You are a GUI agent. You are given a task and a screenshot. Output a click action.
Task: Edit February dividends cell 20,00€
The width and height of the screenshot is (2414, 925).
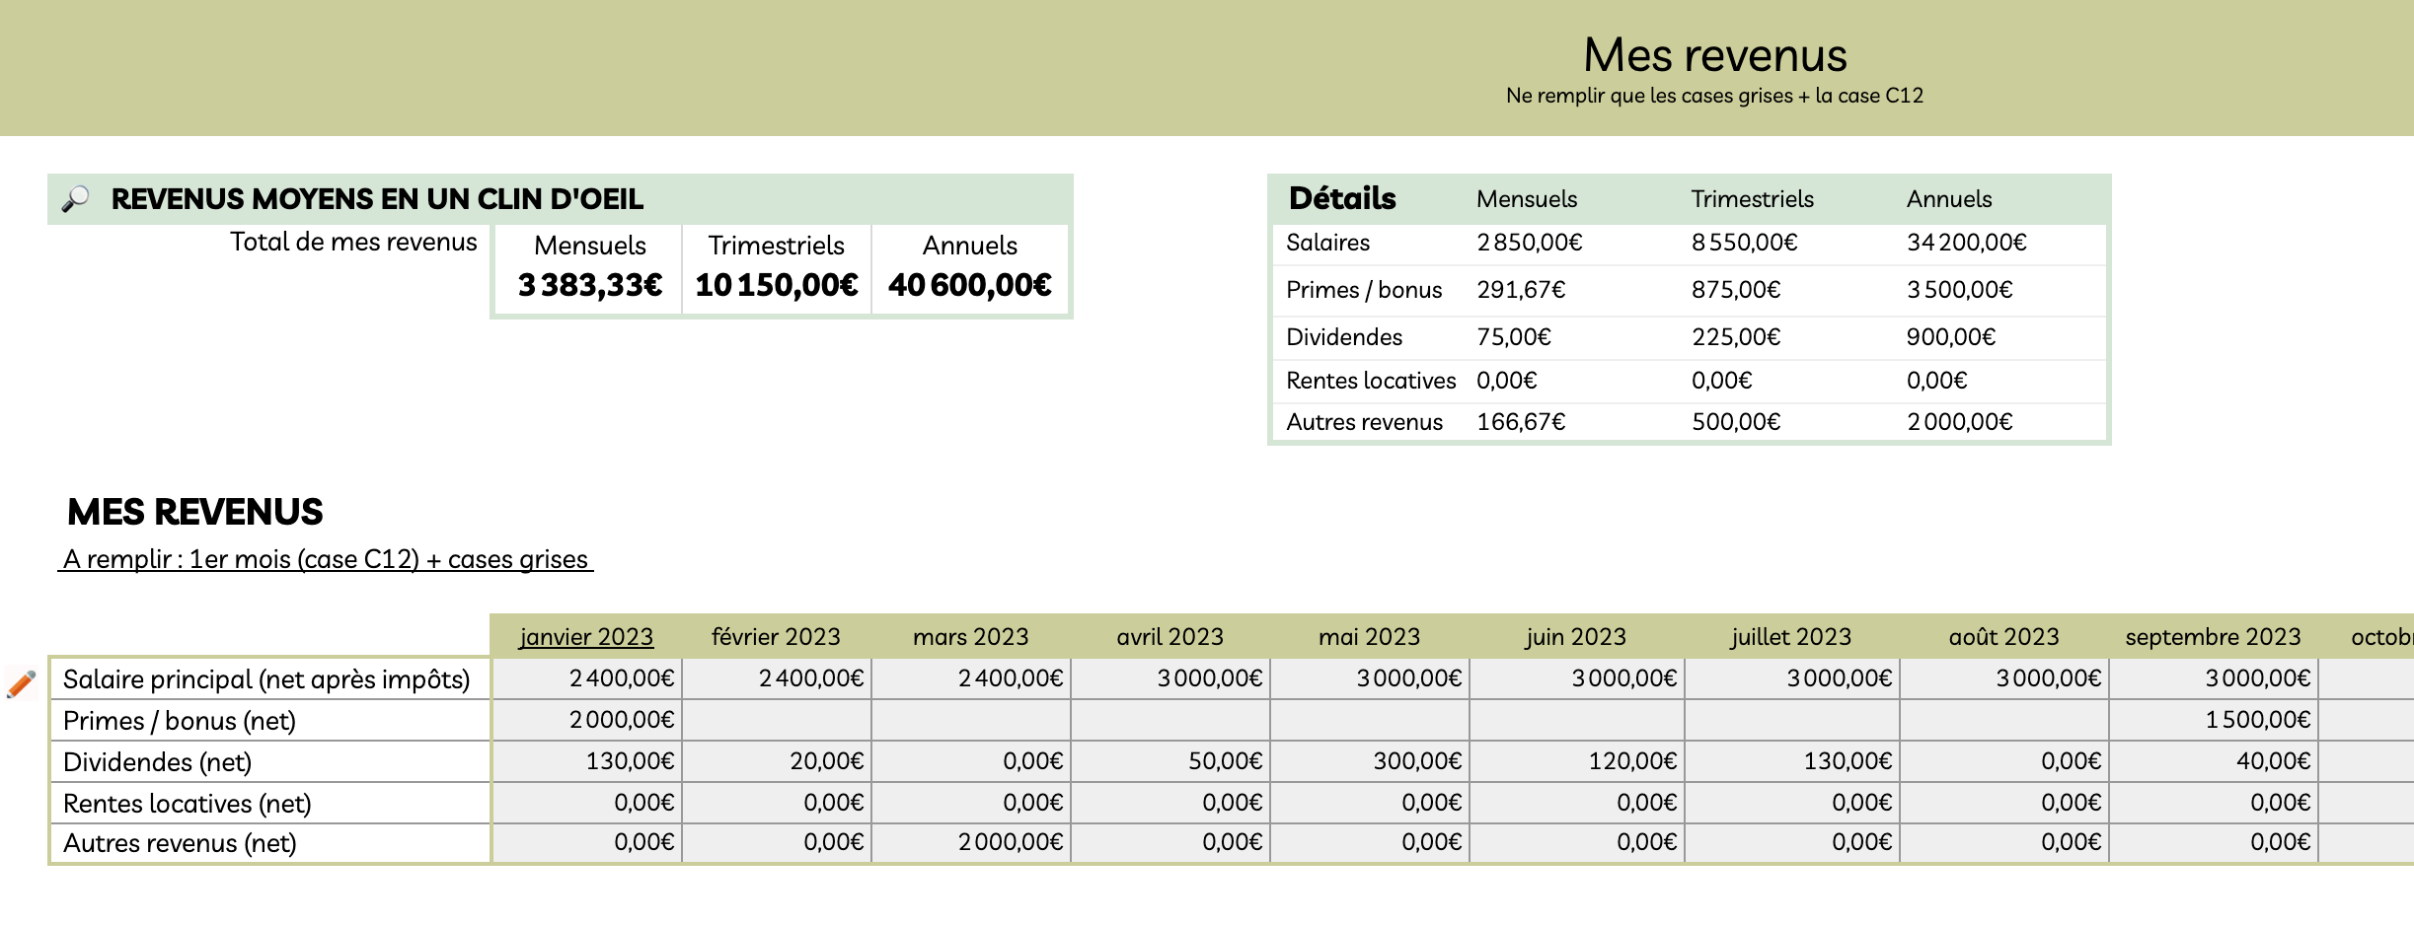tap(777, 761)
